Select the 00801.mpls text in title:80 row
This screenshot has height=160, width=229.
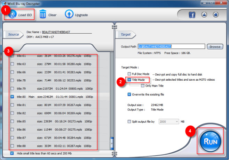pyautogui.click(x=76, y=97)
